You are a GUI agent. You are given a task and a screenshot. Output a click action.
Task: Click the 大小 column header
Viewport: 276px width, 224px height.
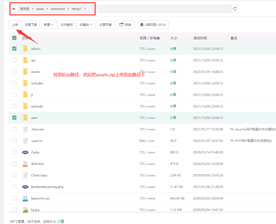click(x=174, y=38)
